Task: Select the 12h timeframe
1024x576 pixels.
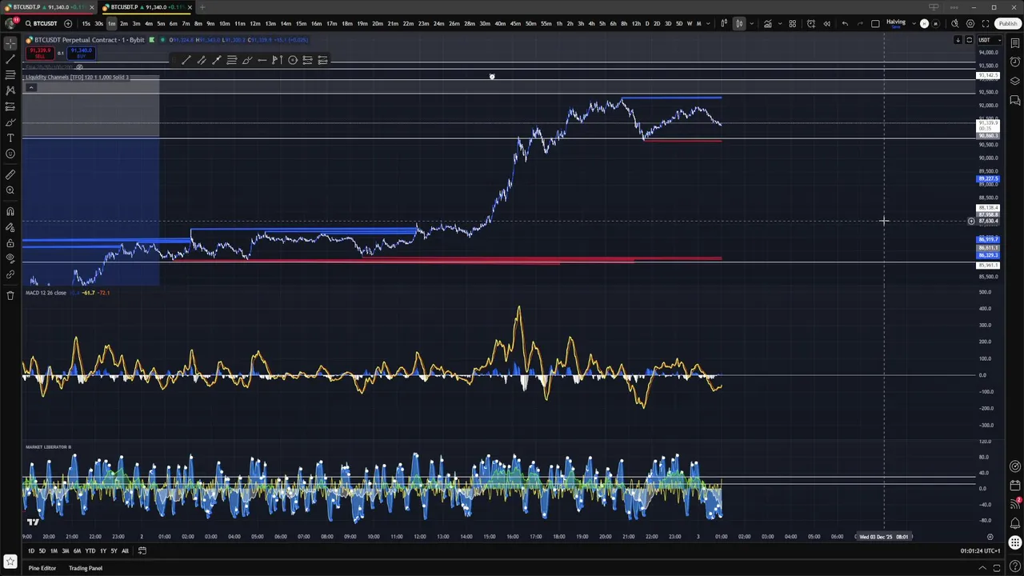Action: 635,23
